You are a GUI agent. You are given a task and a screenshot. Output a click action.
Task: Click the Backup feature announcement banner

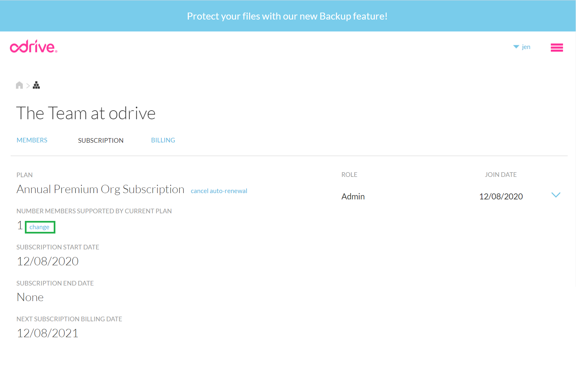tap(287, 16)
